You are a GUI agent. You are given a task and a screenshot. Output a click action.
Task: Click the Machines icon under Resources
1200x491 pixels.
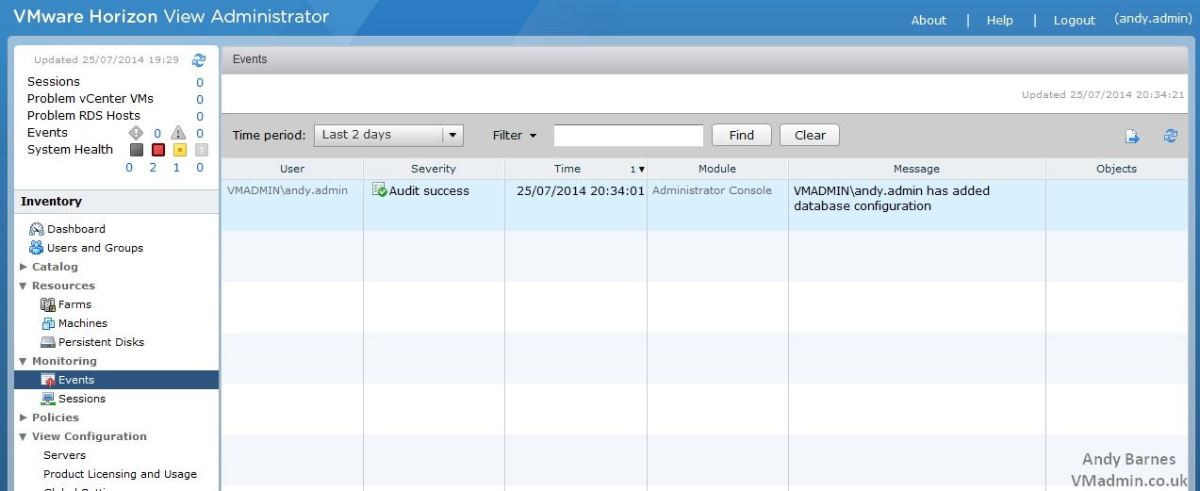click(x=48, y=323)
